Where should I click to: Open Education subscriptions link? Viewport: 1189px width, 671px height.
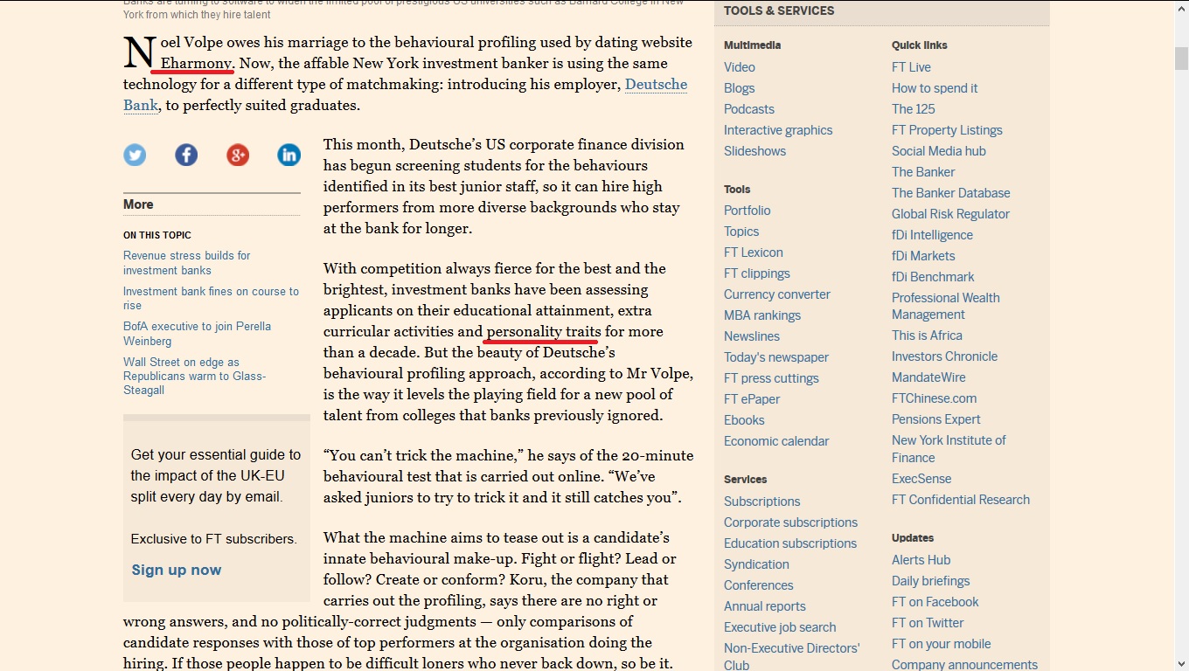[x=790, y=543]
